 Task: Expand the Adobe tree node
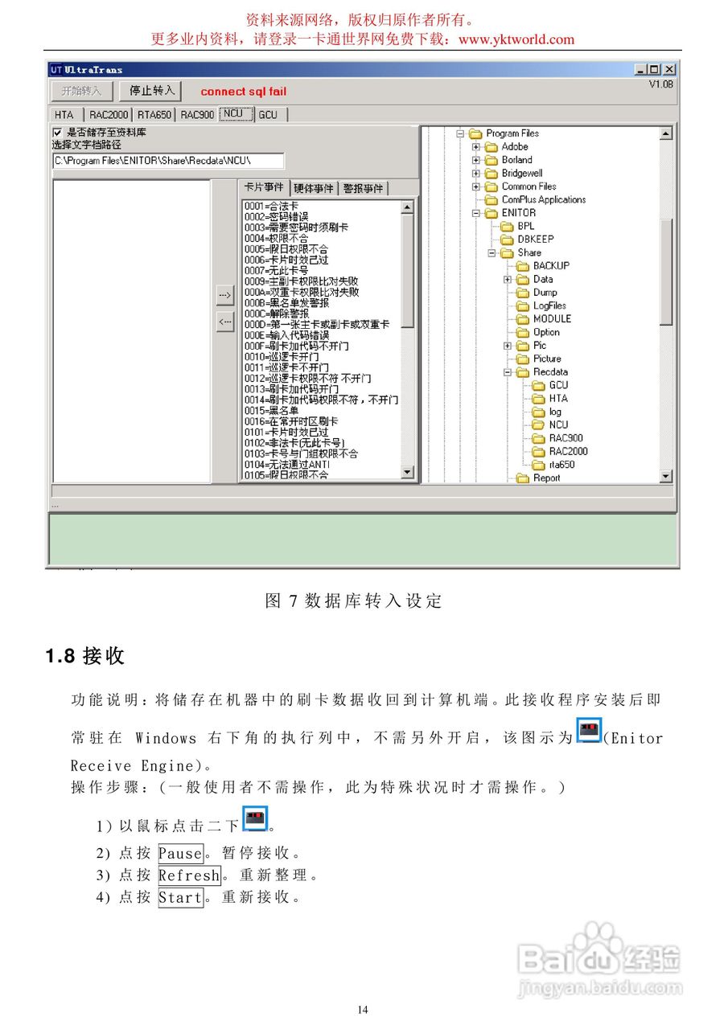[475, 147]
